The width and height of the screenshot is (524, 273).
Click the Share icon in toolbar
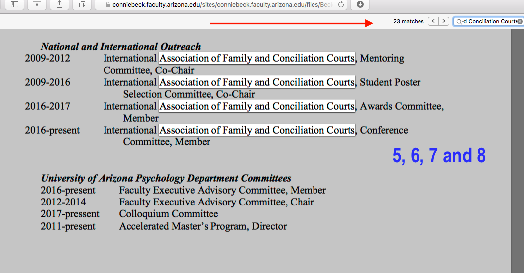(60, 4)
